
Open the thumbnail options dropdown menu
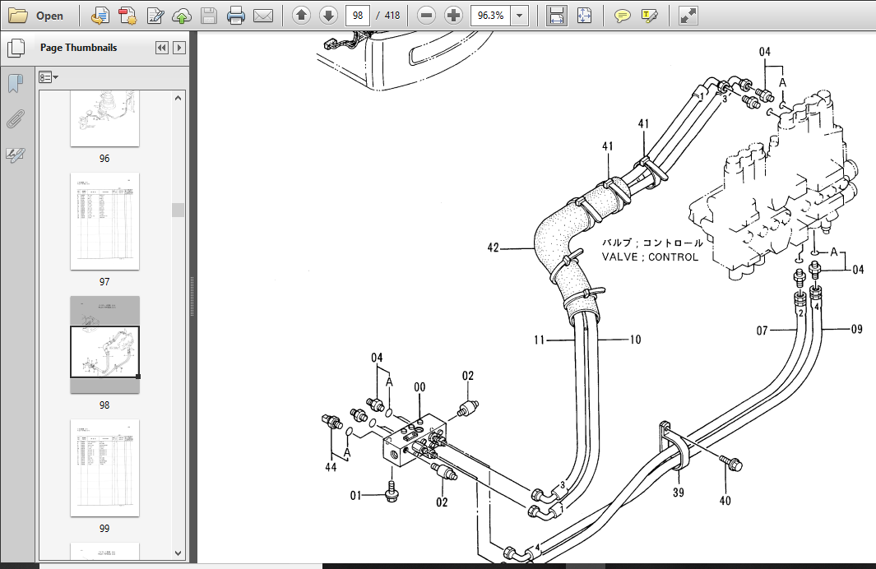[x=49, y=77]
